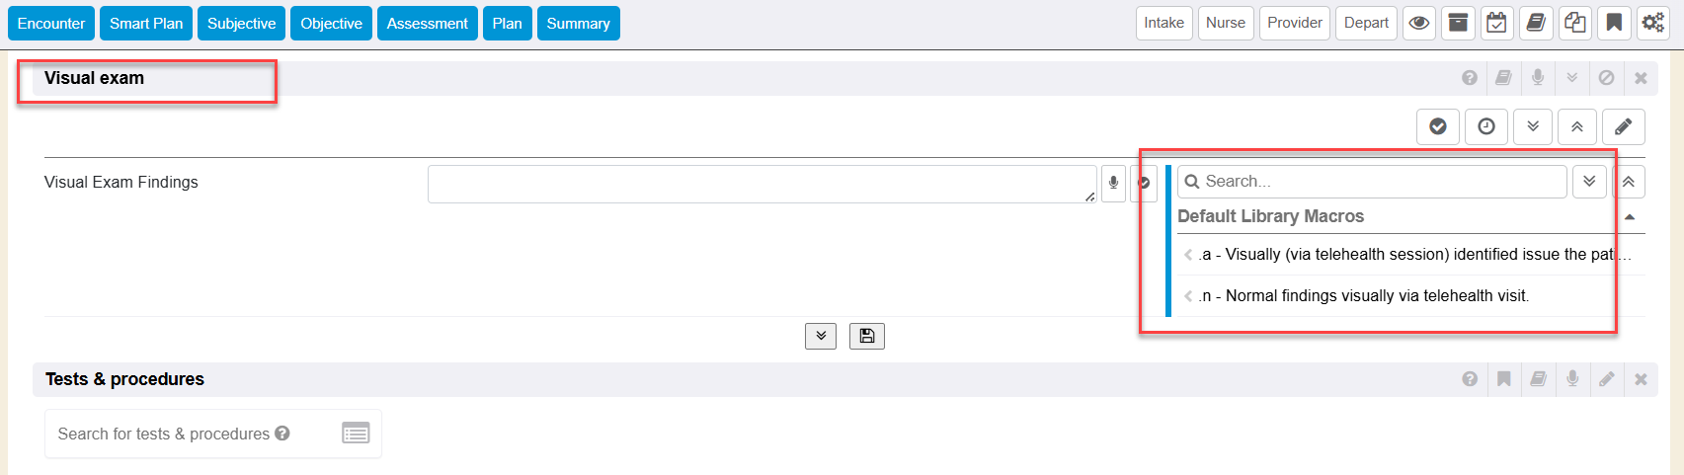Open the calendar check icon in toolbar

[1496, 23]
